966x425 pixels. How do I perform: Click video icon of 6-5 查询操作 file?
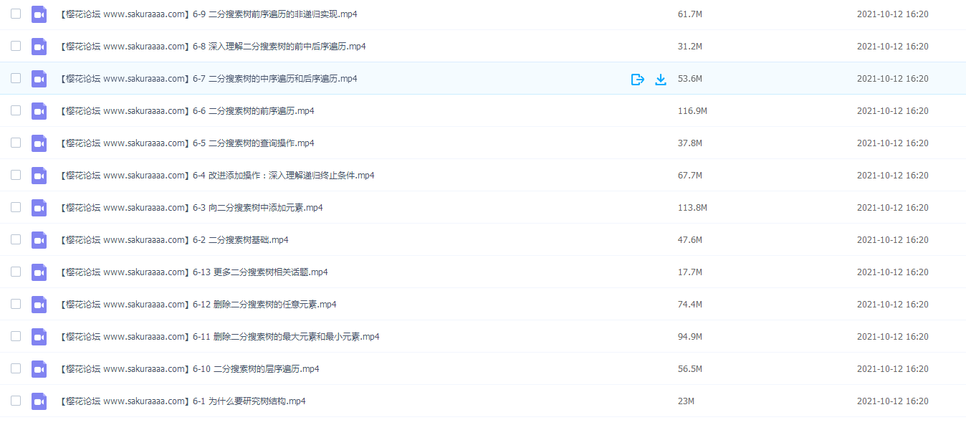pyautogui.click(x=39, y=143)
